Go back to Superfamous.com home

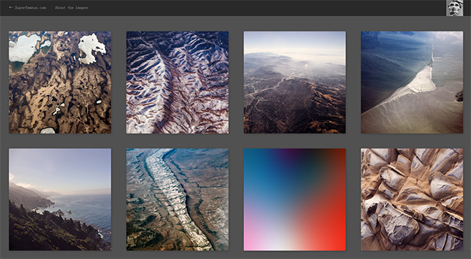(x=31, y=8)
